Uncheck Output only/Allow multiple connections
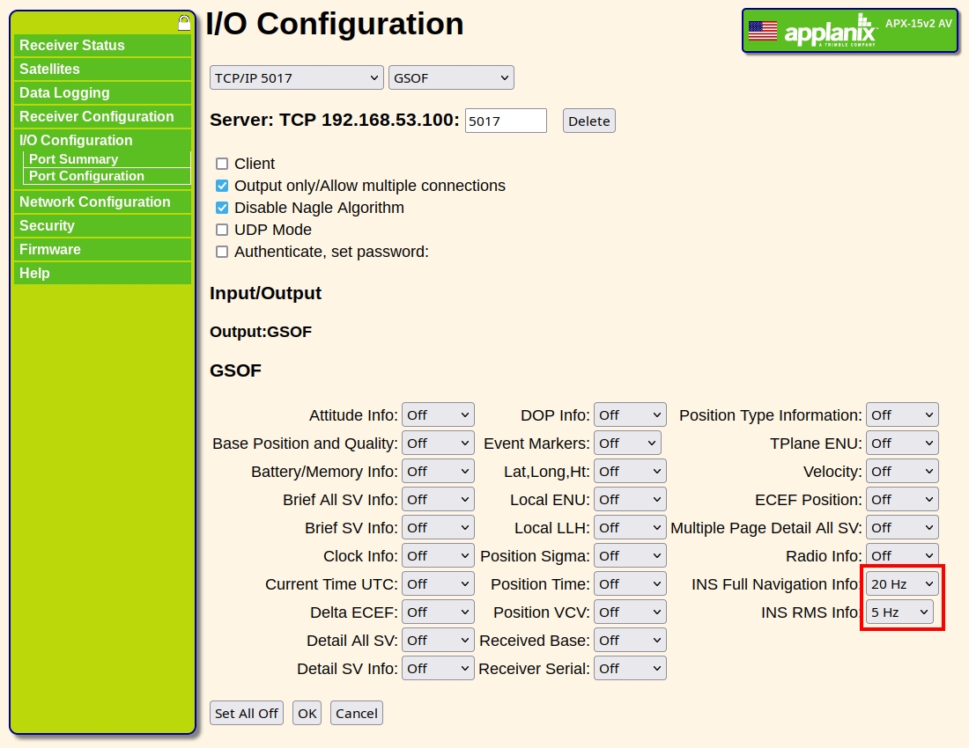 coord(222,186)
